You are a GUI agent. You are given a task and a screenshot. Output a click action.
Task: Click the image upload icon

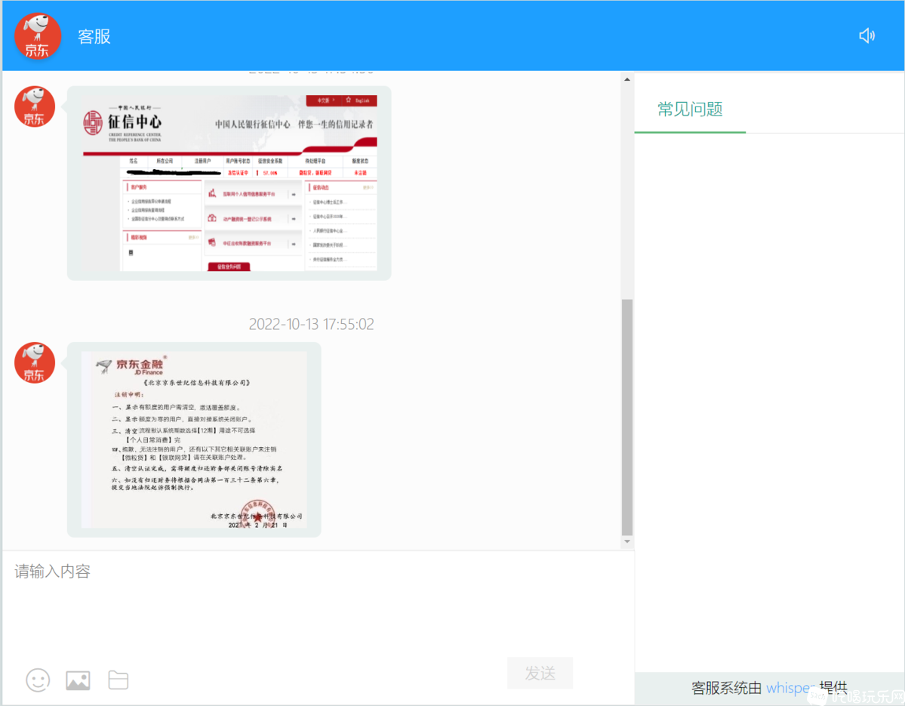tap(78, 680)
